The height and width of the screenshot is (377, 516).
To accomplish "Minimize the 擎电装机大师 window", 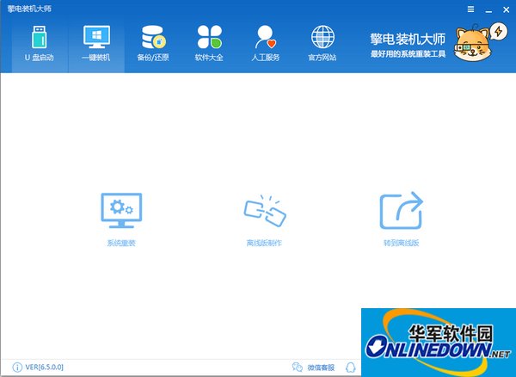I will pyautogui.click(x=488, y=9).
